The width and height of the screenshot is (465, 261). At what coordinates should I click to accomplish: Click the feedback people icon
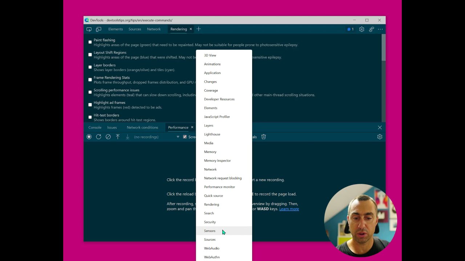pos(371,29)
